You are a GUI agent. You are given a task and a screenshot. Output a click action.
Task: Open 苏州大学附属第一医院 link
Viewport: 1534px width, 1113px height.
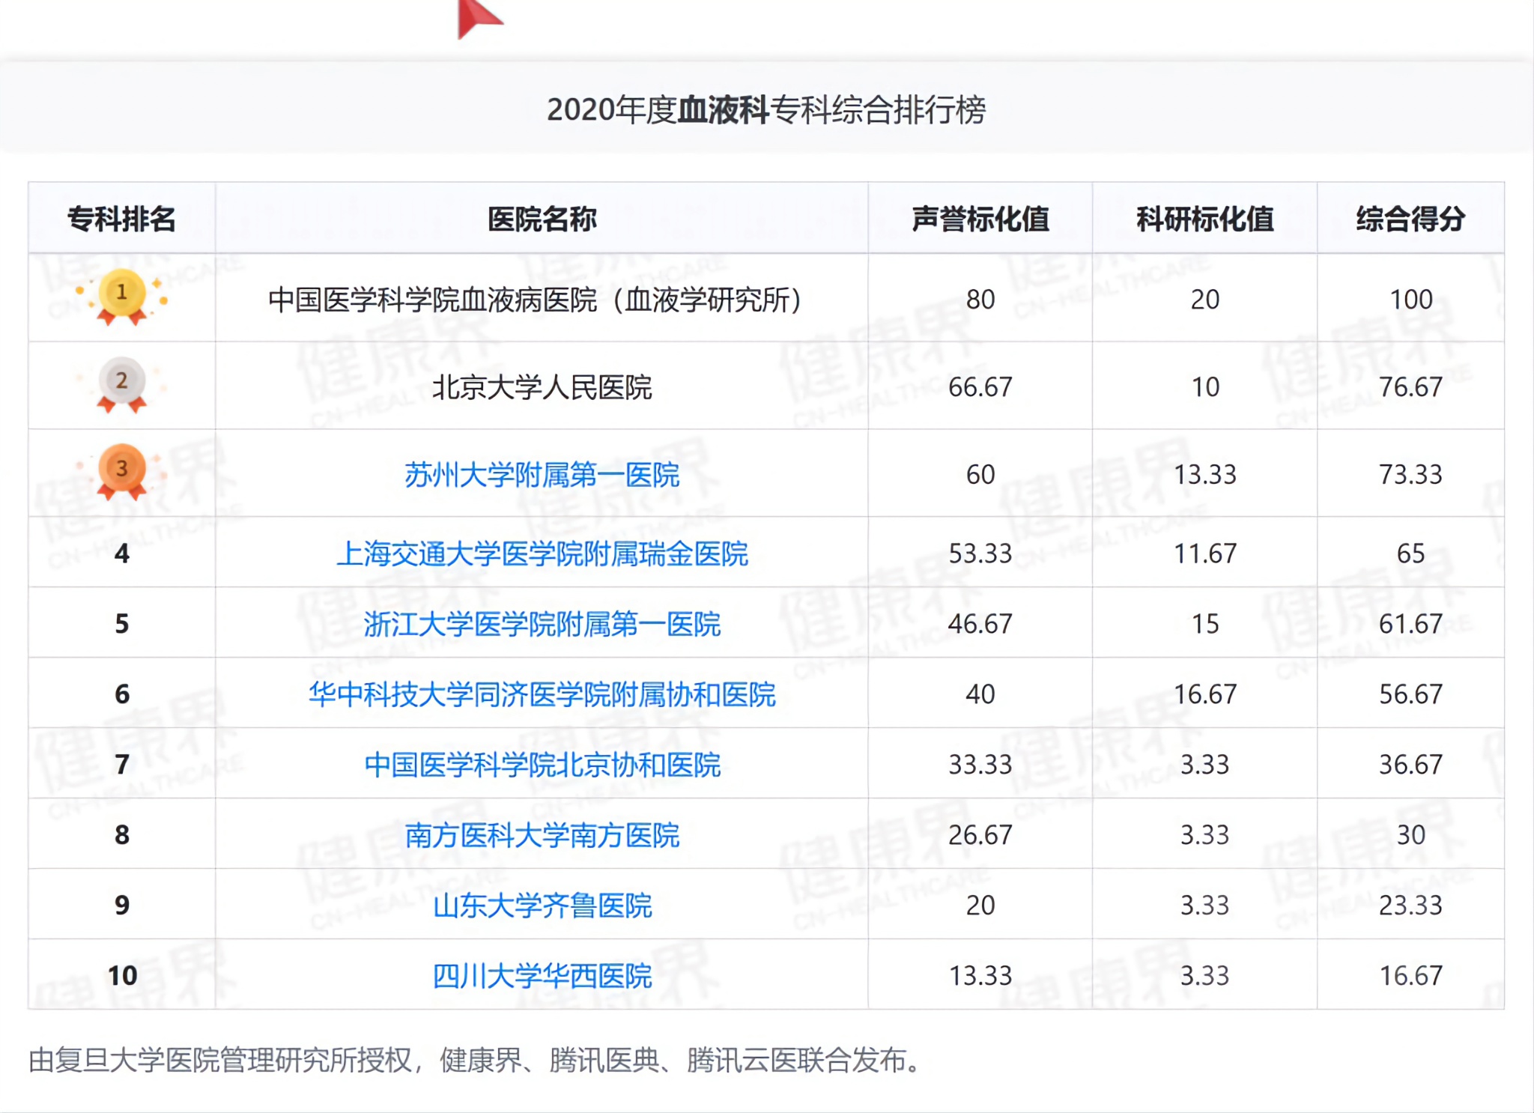tap(542, 475)
